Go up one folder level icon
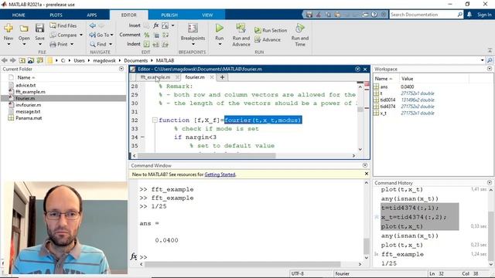 tap(22, 60)
